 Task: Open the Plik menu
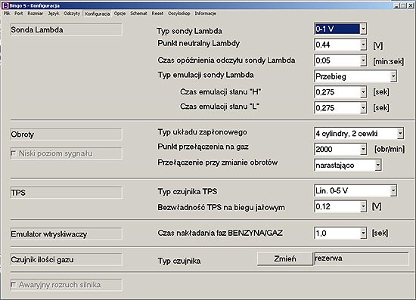click(7, 14)
